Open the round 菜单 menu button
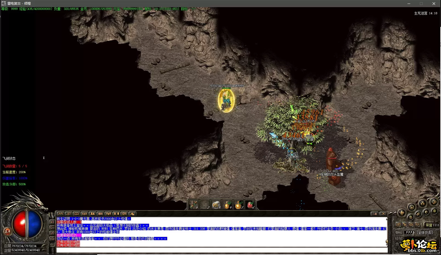441x255 pixels. coord(7,231)
